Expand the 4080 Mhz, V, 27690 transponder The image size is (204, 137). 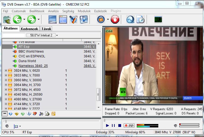pos(6,99)
